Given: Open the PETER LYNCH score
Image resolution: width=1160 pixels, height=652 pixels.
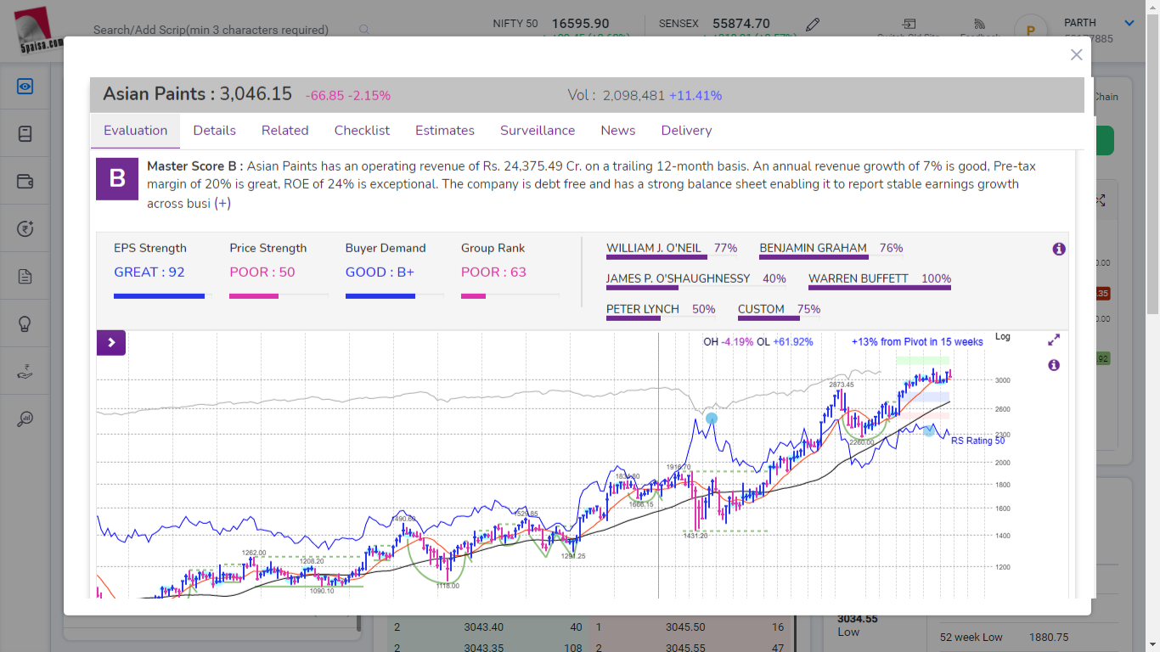Looking at the screenshot, I should pos(643,309).
